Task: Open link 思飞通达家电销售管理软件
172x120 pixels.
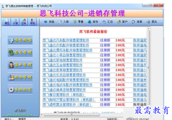Action: [62, 60]
